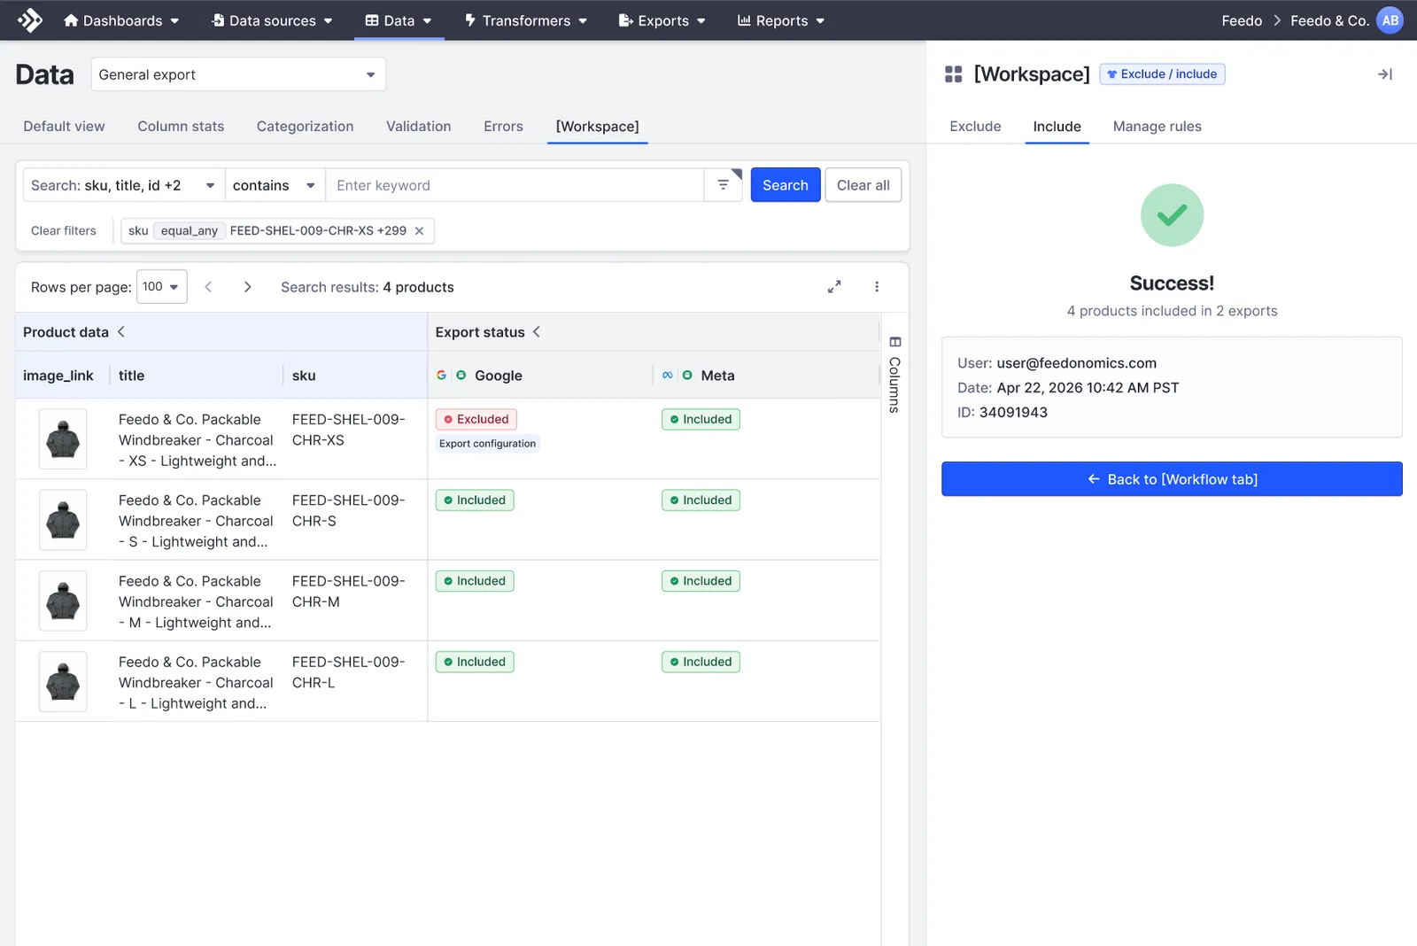Collapse the Export status column group
This screenshot has height=946, width=1417.
point(537,332)
